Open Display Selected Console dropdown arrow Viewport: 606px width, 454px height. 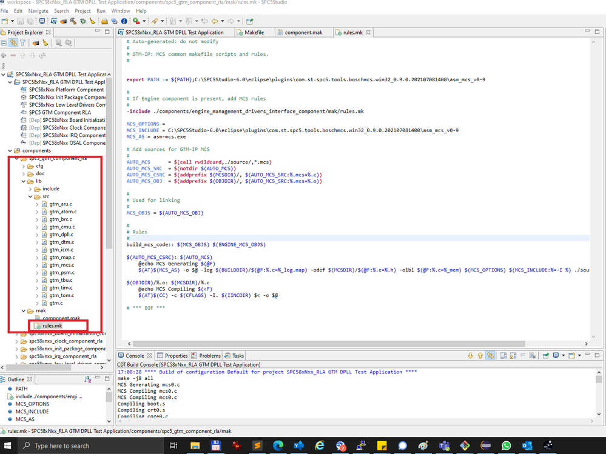point(563,356)
